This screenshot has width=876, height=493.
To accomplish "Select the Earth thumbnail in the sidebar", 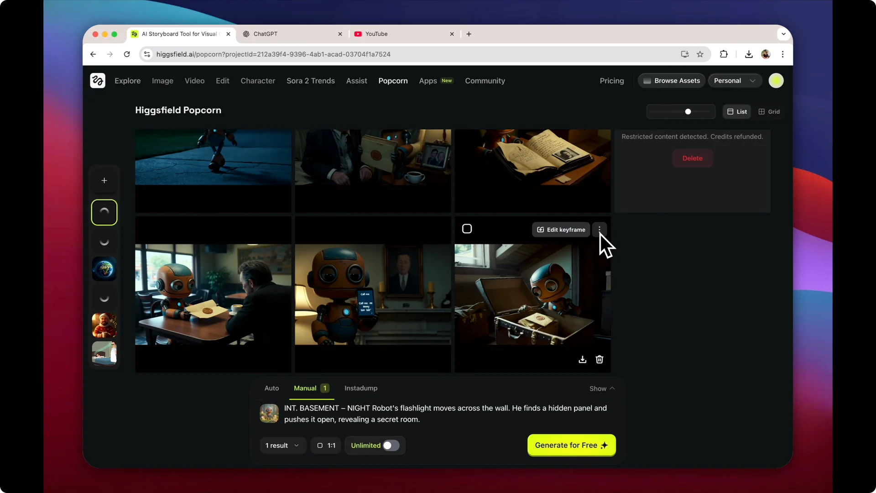I will (104, 269).
